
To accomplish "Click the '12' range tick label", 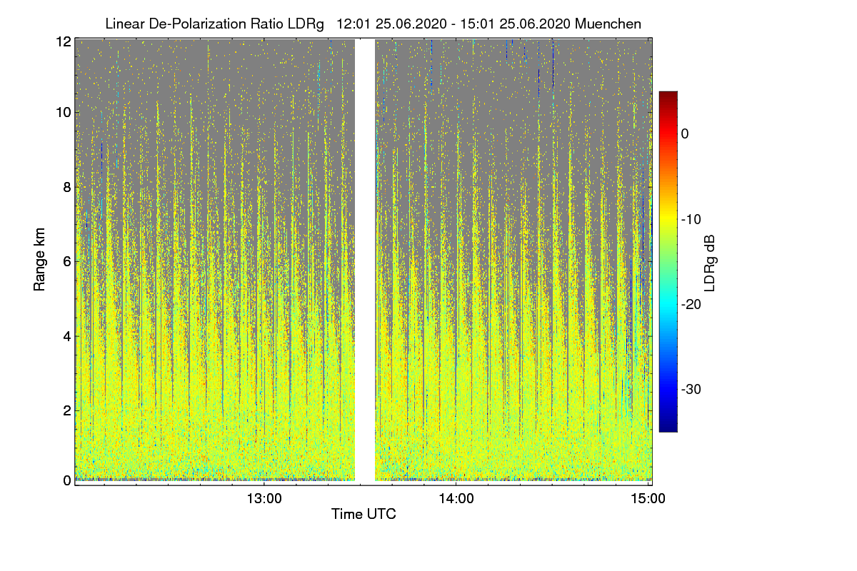I will click(63, 41).
